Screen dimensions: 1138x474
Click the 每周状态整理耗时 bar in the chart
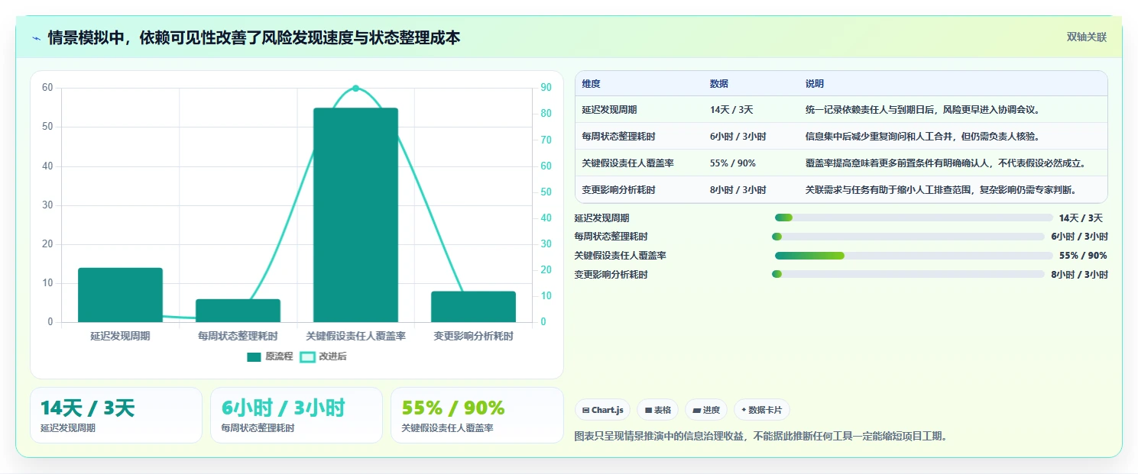238,311
